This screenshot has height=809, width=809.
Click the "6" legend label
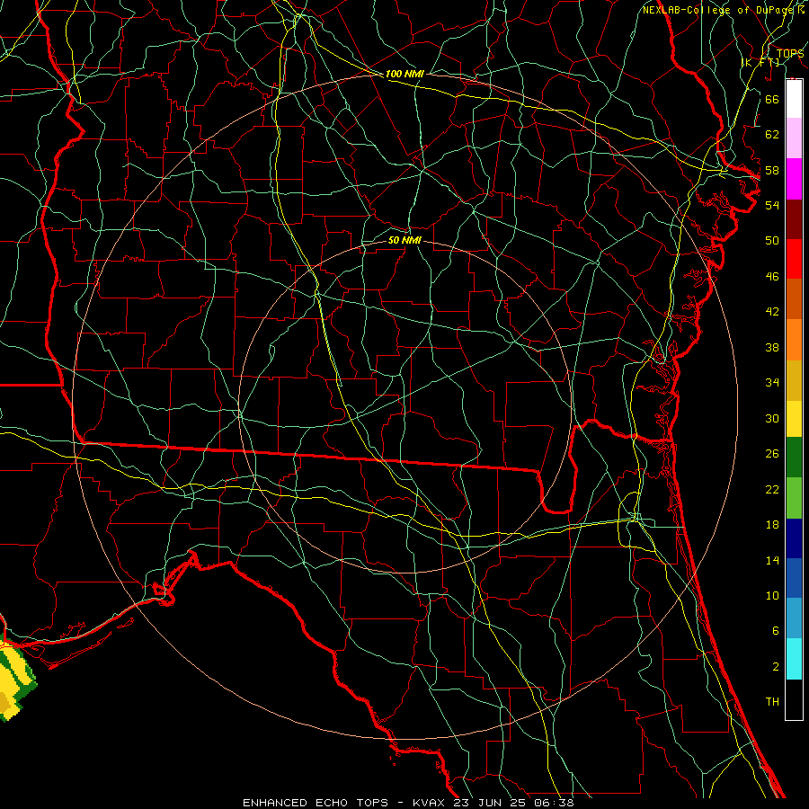coord(775,630)
